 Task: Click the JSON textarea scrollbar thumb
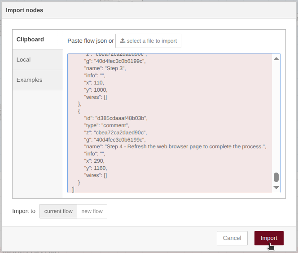click(276, 177)
